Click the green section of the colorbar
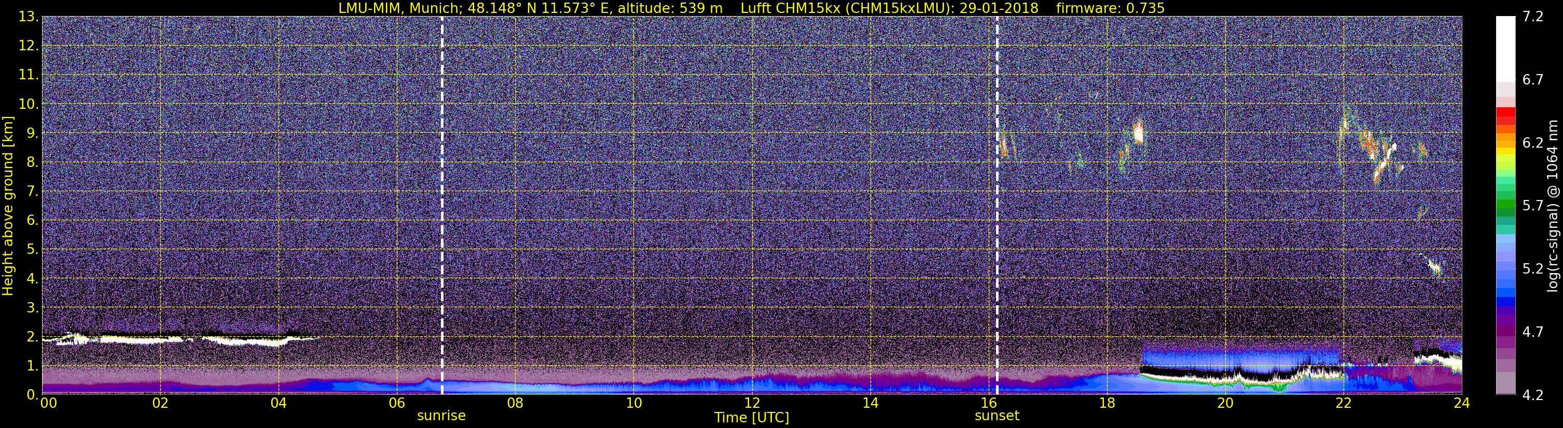 click(1505, 203)
